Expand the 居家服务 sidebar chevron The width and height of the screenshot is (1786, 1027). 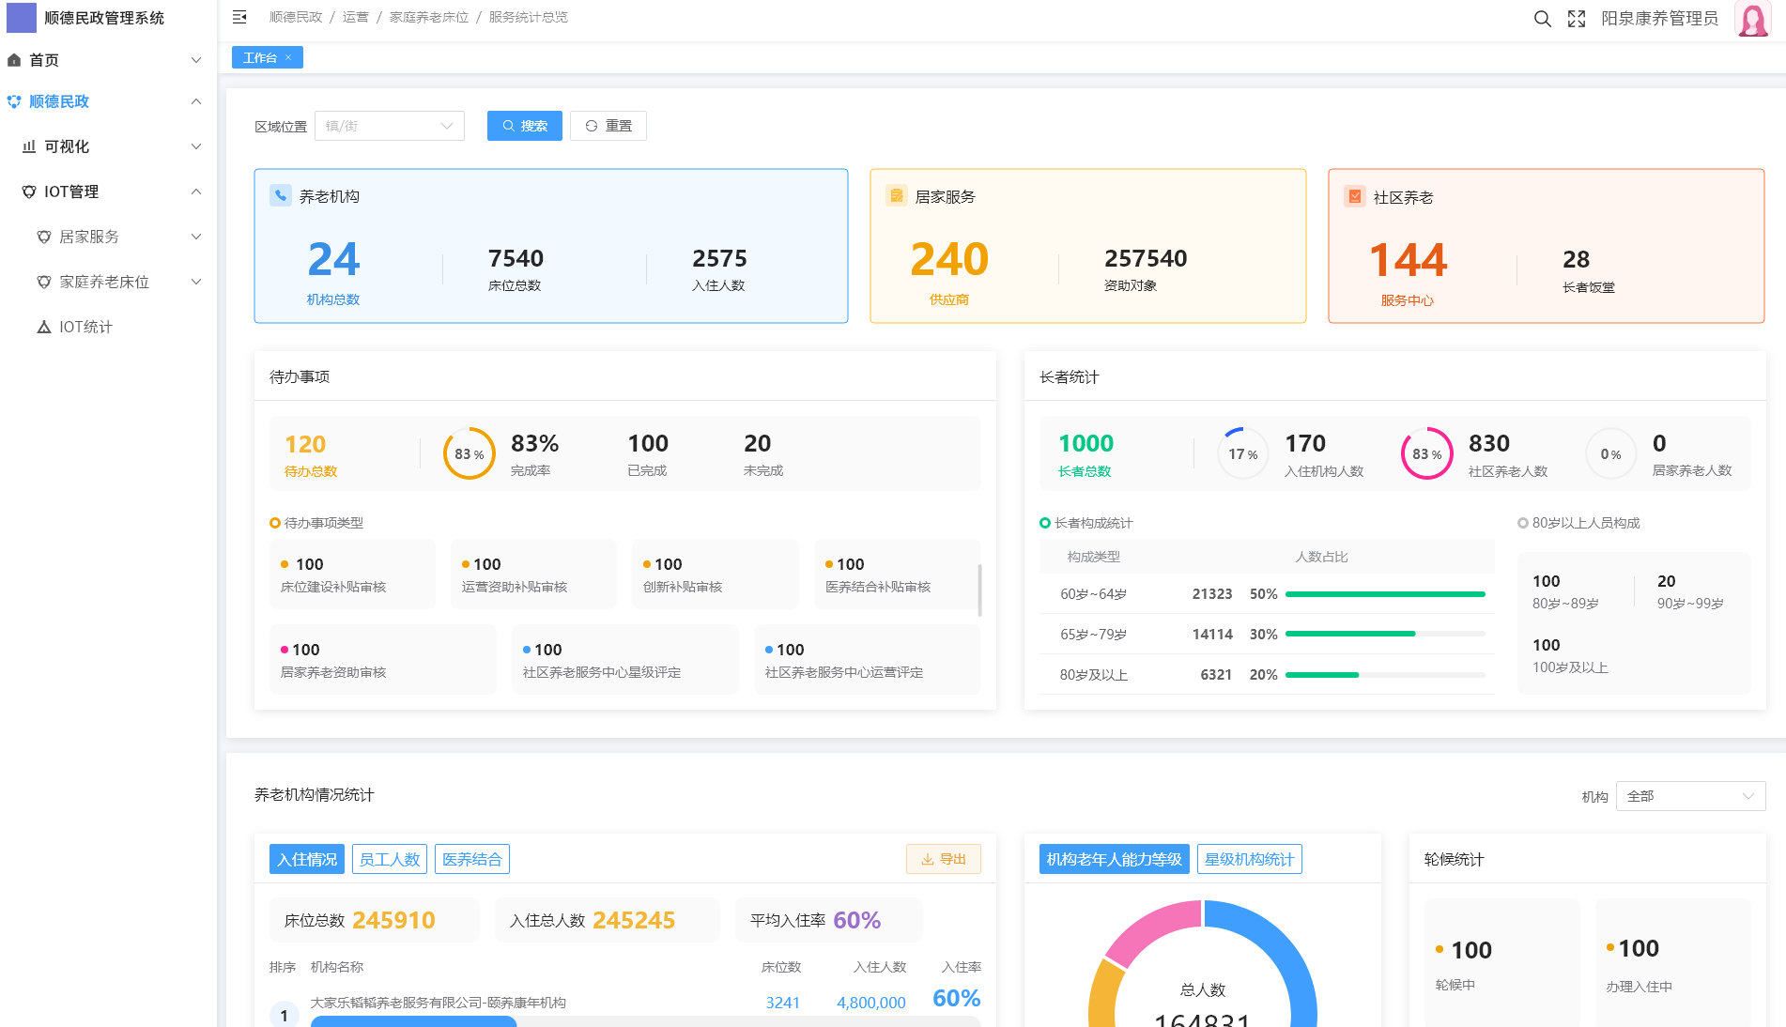(196, 237)
